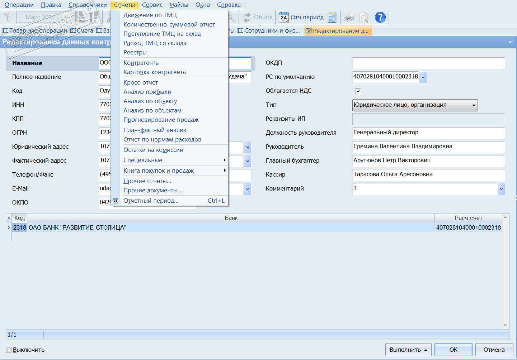517x360 pixels.
Task: Expand the E-Mail dropdown arrow
Action: (248, 189)
